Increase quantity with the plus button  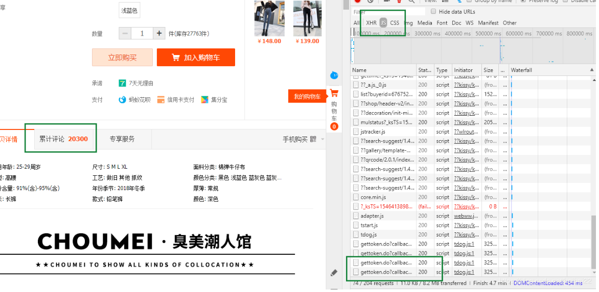tap(159, 34)
